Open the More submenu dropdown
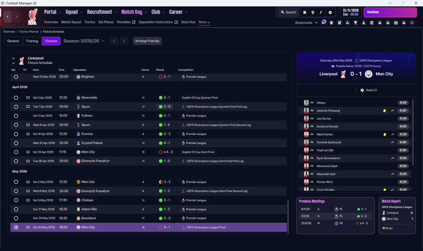Viewport: 423px width, 251px height. 204,22
